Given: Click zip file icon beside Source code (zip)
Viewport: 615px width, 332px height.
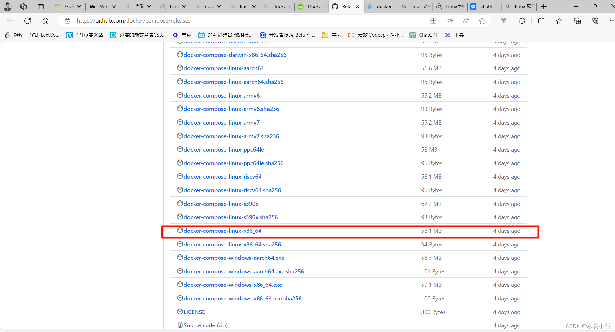Looking at the screenshot, I should pyautogui.click(x=180, y=325).
